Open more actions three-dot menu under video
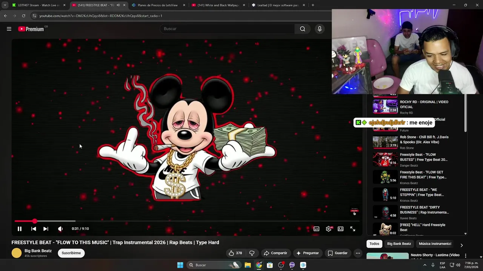This screenshot has width=483, height=271. [358, 253]
